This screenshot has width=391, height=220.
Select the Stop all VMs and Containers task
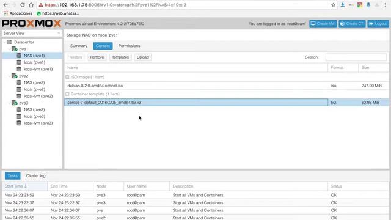pyautogui.click(x=195, y=202)
